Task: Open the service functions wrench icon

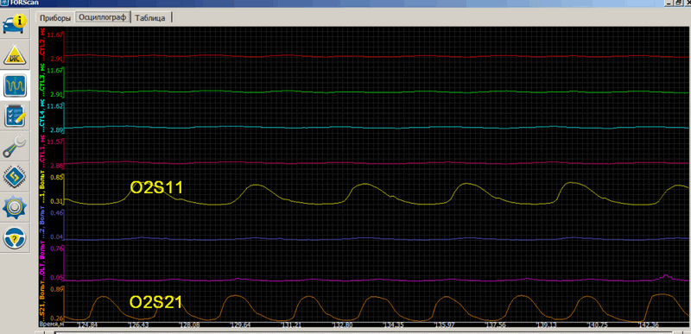Action: tap(15, 146)
